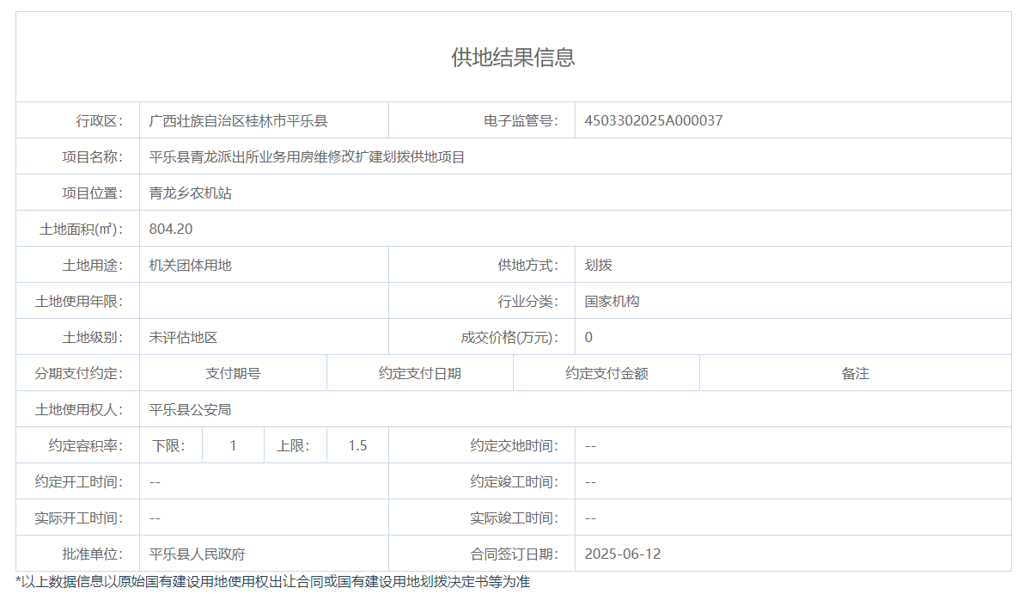Click the 供地结果信息 title heading

(x=513, y=58)
